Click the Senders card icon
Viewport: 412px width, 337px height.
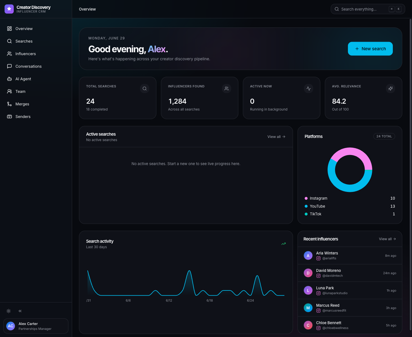[x=9, y=117]
